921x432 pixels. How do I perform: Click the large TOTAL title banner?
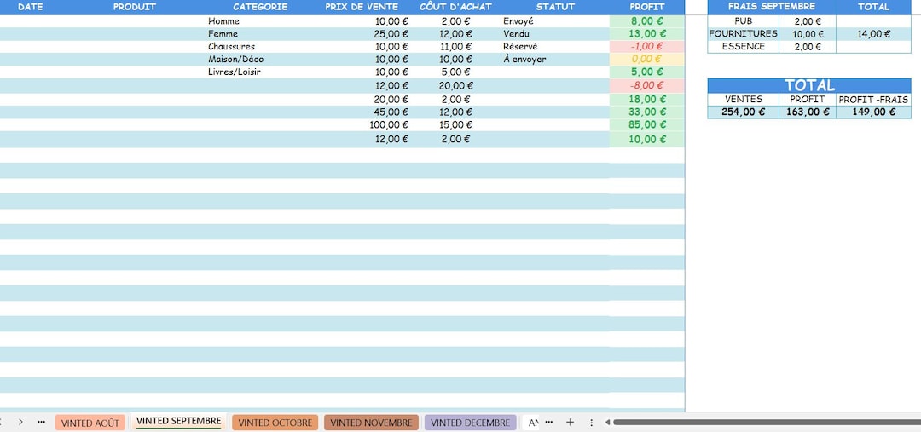(x=809, y=86)
